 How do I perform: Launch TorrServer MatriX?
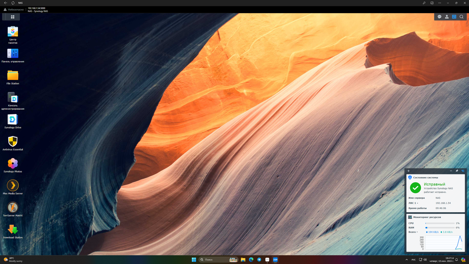click(13, 209)
